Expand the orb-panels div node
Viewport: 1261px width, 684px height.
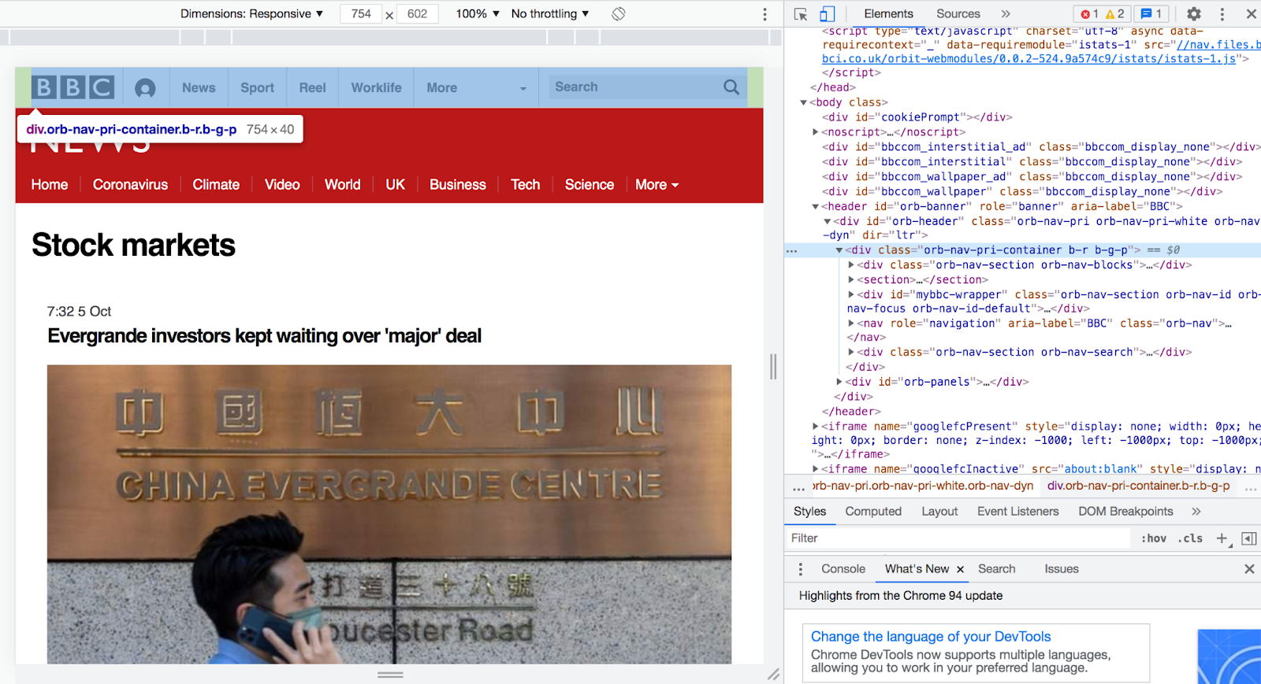coord(839,382)
